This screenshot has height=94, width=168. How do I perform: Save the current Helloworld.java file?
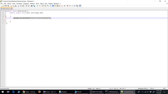6,6
